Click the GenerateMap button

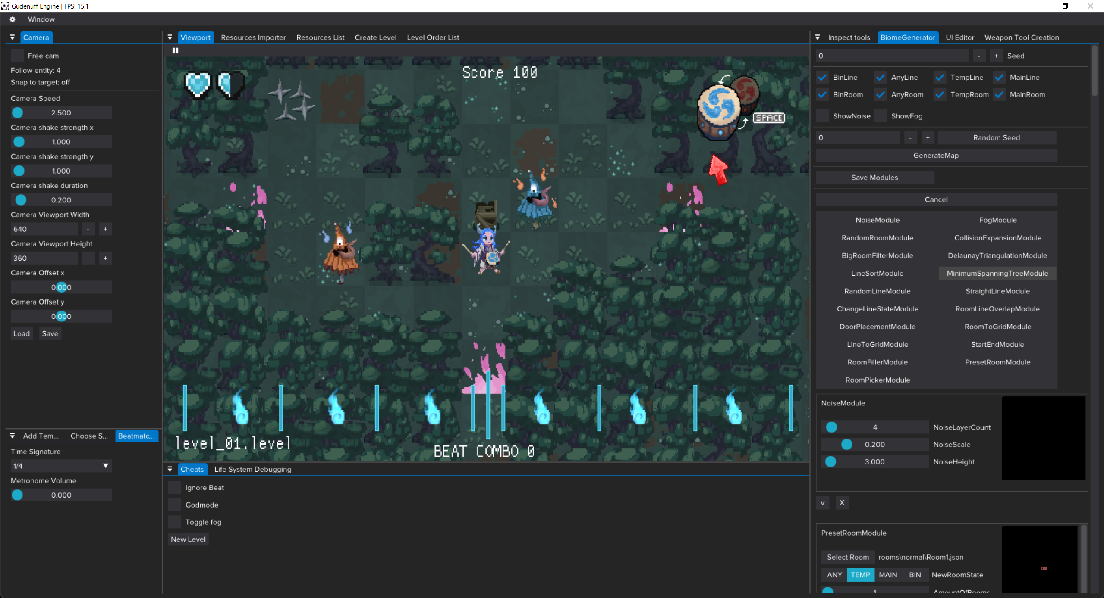936,156
